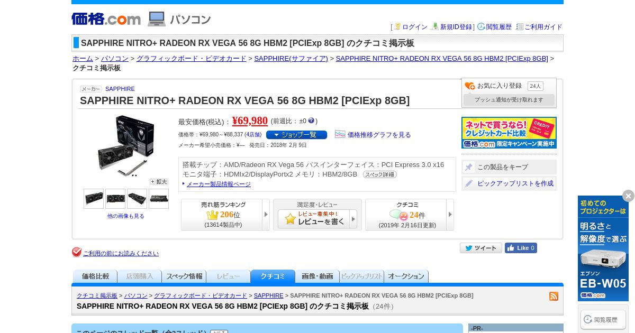635x333 pixels.
Task: Click the price trend graph icon
Action: point(340,134)
